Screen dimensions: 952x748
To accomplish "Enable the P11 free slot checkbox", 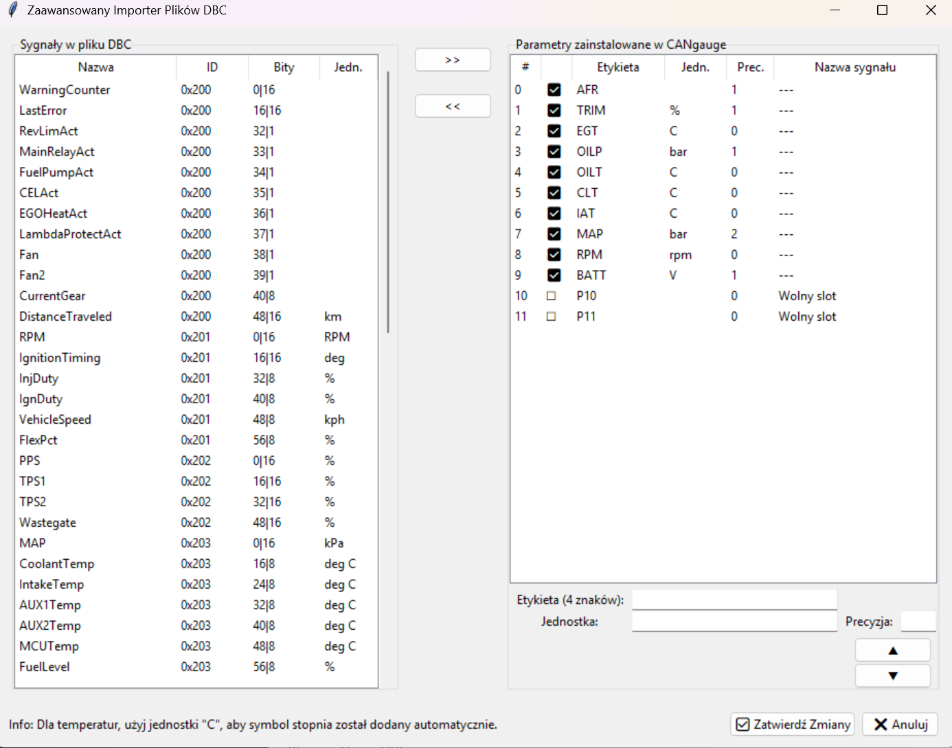I will (x=551, y=317).
